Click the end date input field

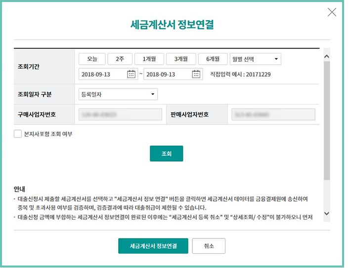pyautogui.click(x=167, y=74)
